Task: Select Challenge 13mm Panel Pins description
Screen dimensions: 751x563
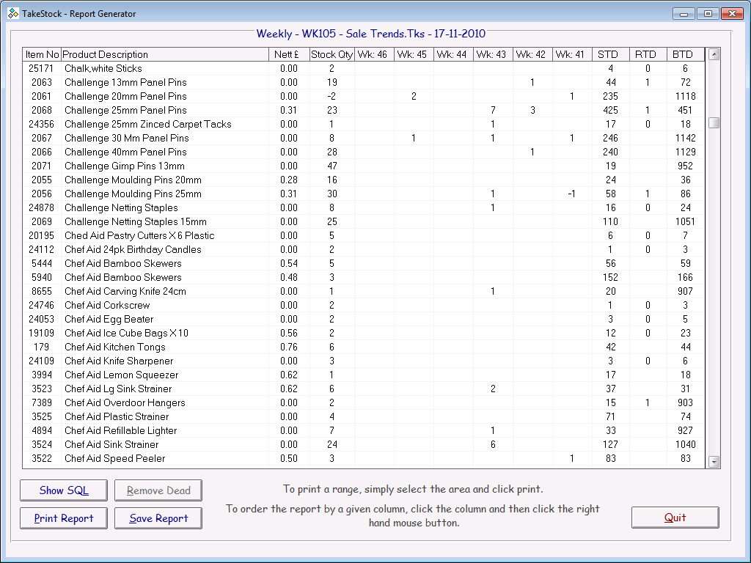Action: tap(125, 82)
